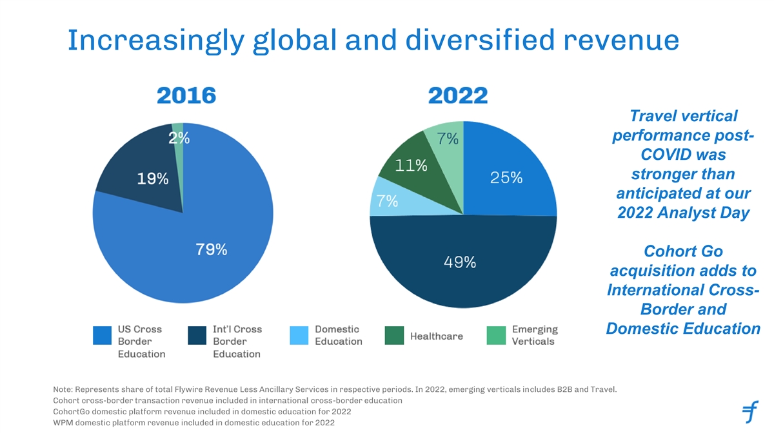Click the Flywire logo in bottom corner
This screenshot has height=435, width=774.
click(x=750, y=412)
